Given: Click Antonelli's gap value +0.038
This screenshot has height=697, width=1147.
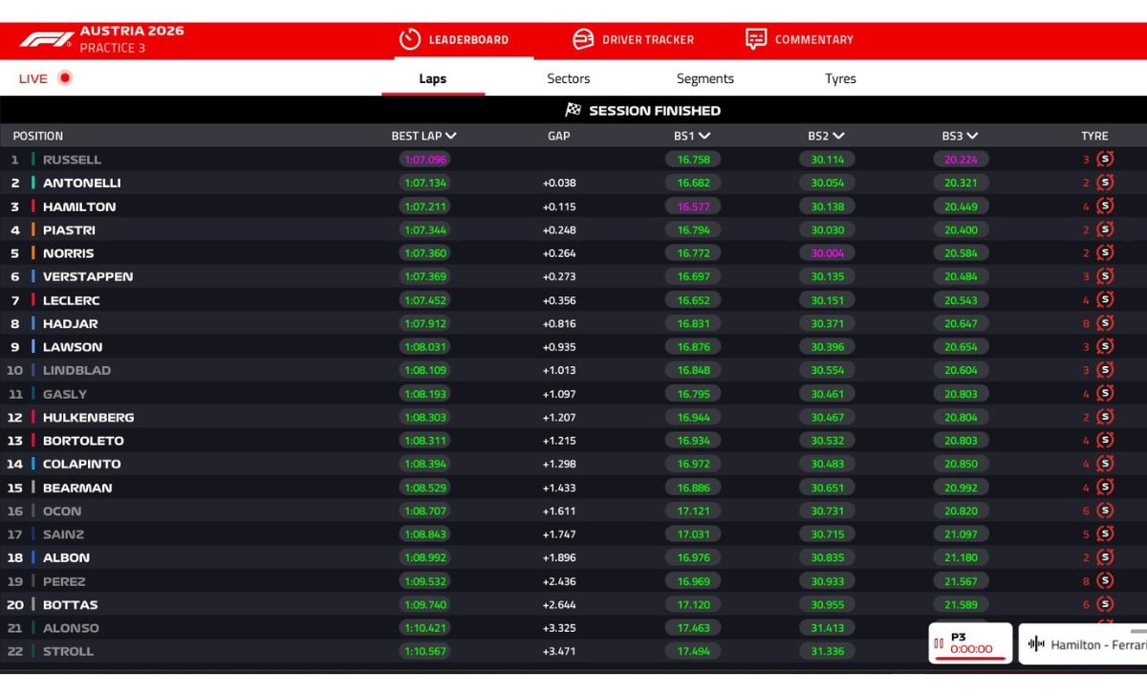Looking at the screenshot, I should (x=559, y=183).
